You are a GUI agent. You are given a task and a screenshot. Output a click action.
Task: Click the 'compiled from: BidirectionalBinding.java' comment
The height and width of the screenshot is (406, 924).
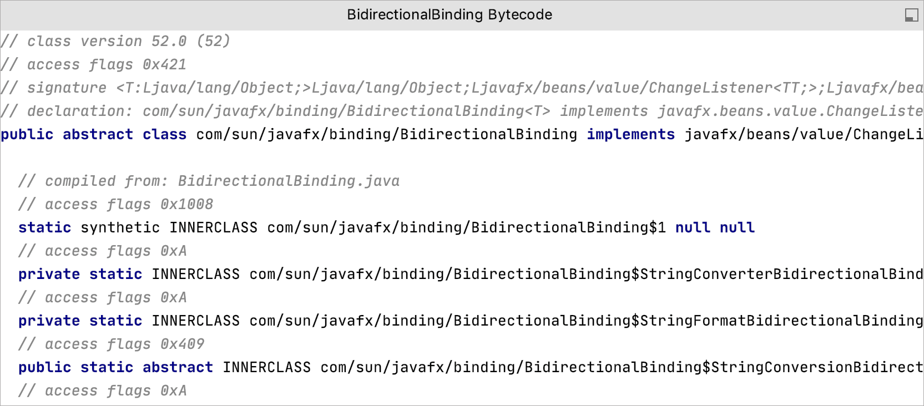(x=209, y=181)
